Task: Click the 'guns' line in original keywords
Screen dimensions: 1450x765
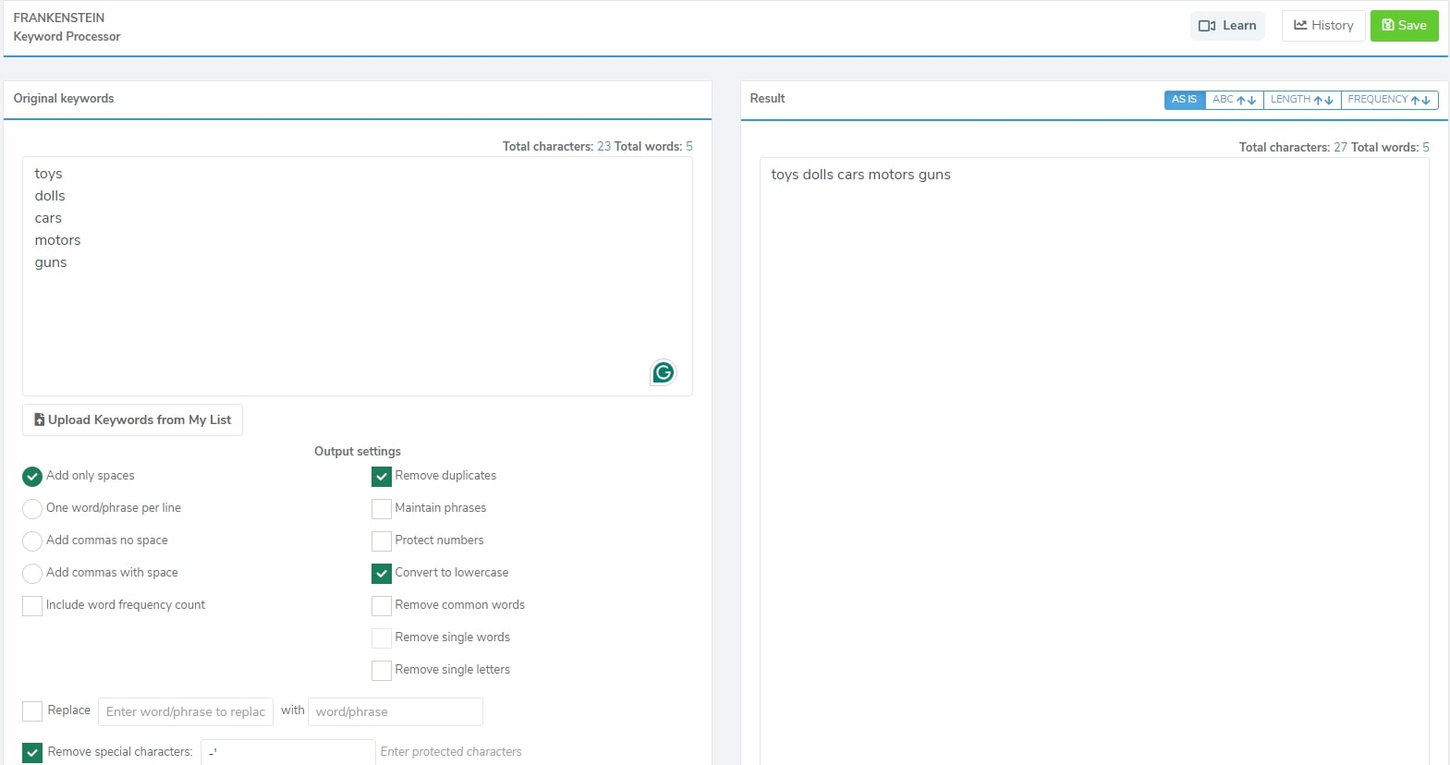Action: click(51, 262)
